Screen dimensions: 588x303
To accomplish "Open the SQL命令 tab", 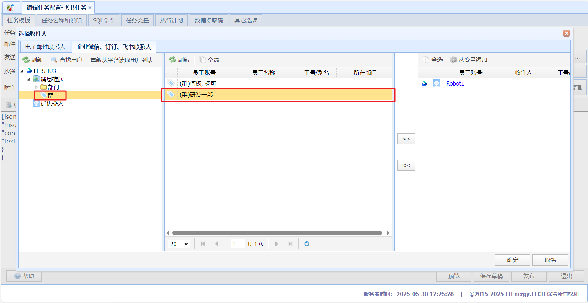I will (103, 21).
